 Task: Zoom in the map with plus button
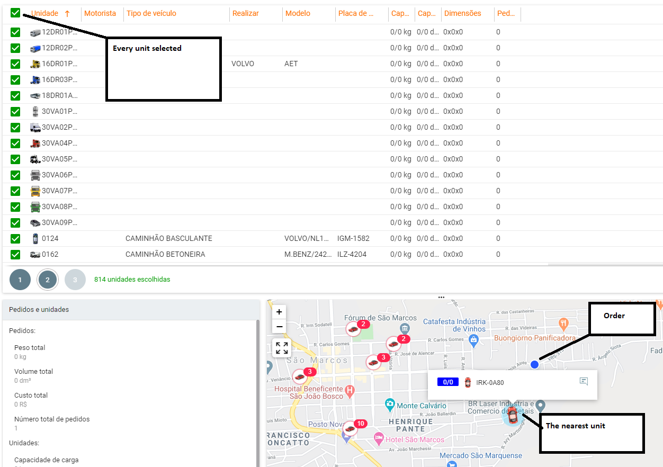click(x=279, y=312)
